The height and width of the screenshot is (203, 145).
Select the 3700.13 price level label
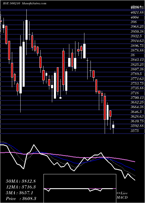pos(137,98)
